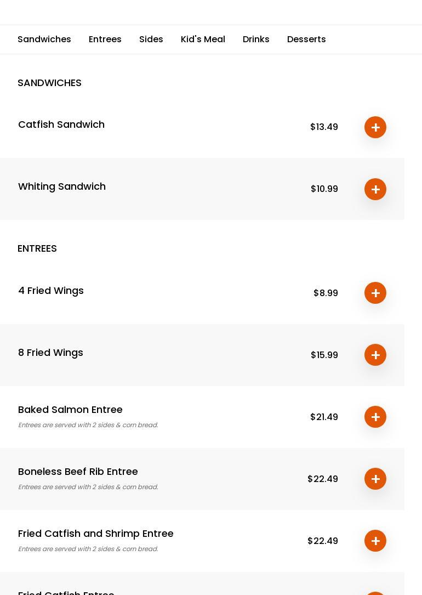Add Catfish Sandwich using plus icon
The height and width of the screenshot is (595, 422).
point(375,127)
